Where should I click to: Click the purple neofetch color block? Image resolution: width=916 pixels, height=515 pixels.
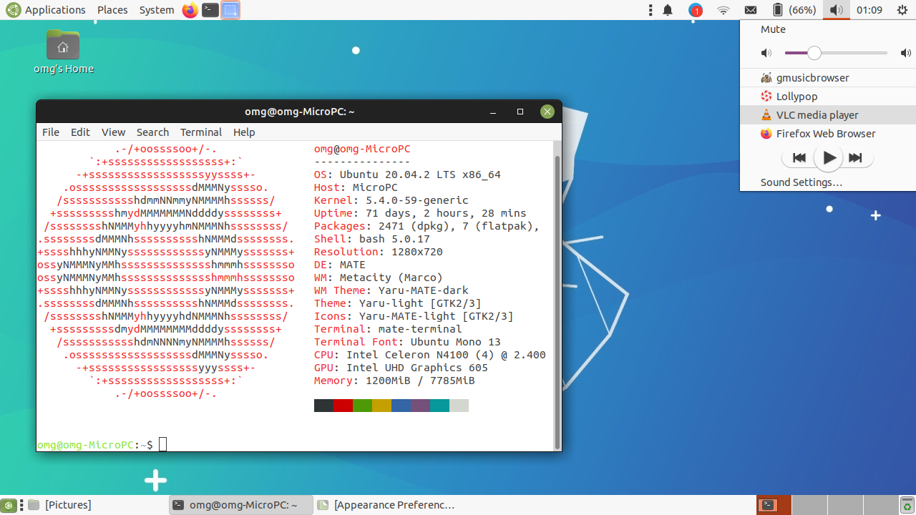click(x=420, y=406)
